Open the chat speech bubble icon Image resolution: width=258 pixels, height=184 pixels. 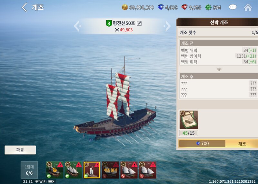(233, 7)
